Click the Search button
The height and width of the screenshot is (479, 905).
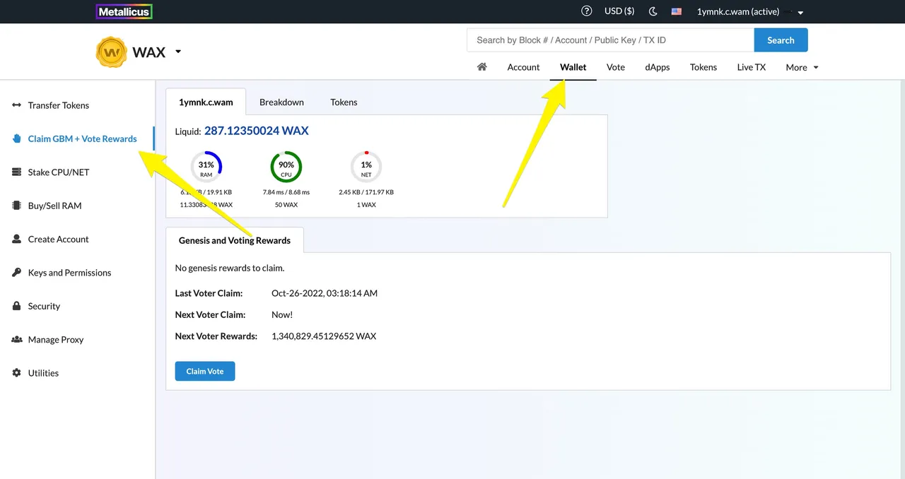coord(781,40)
